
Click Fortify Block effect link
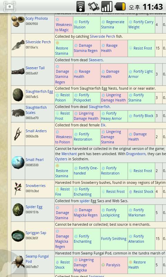[x=144, y=116]
